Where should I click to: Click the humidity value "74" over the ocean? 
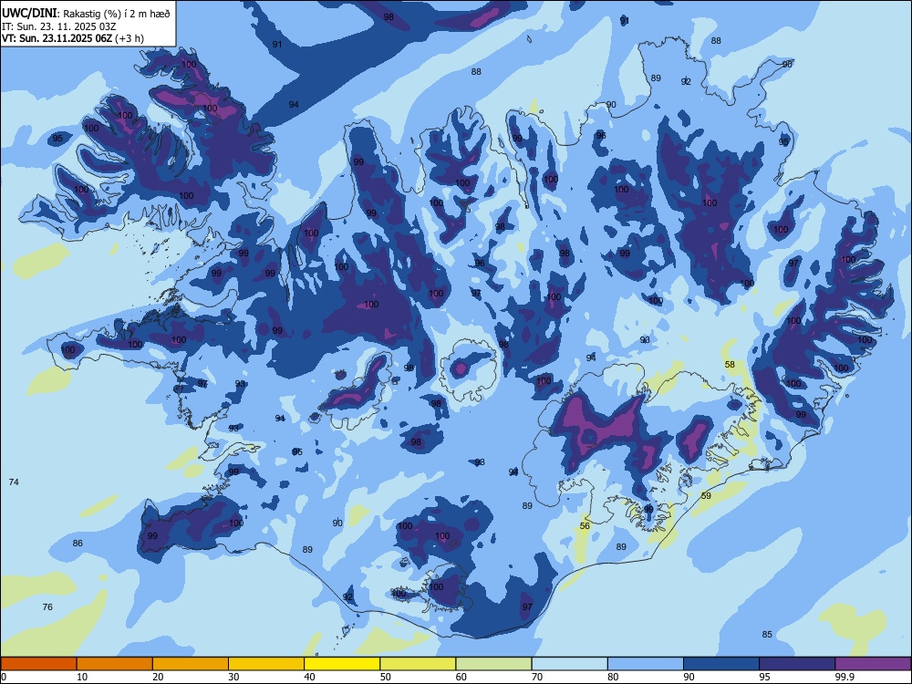click(14, 482)
